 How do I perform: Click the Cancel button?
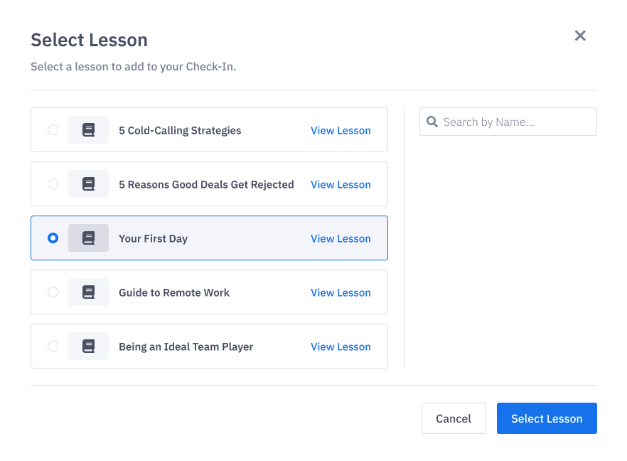454,418
